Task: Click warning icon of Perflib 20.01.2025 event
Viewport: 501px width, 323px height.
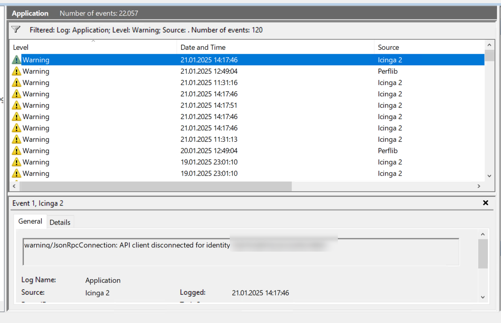Action: click(16, 151)
